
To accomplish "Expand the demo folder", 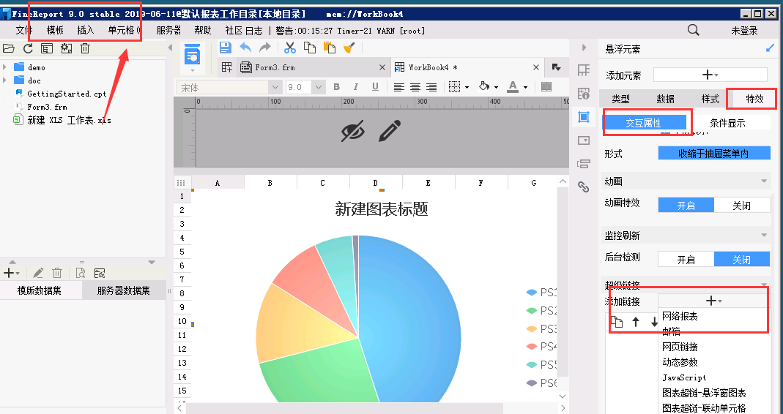I will coord(5,67).
